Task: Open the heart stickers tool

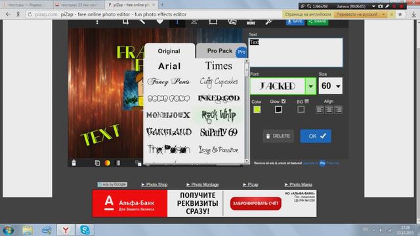Action: coord(159,22)
